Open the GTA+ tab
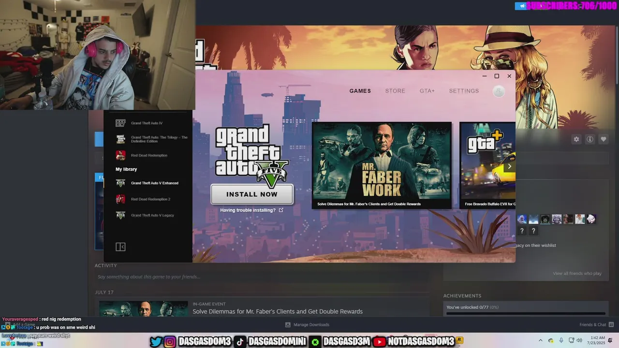 pyautogui.click(x=427, y=91)
